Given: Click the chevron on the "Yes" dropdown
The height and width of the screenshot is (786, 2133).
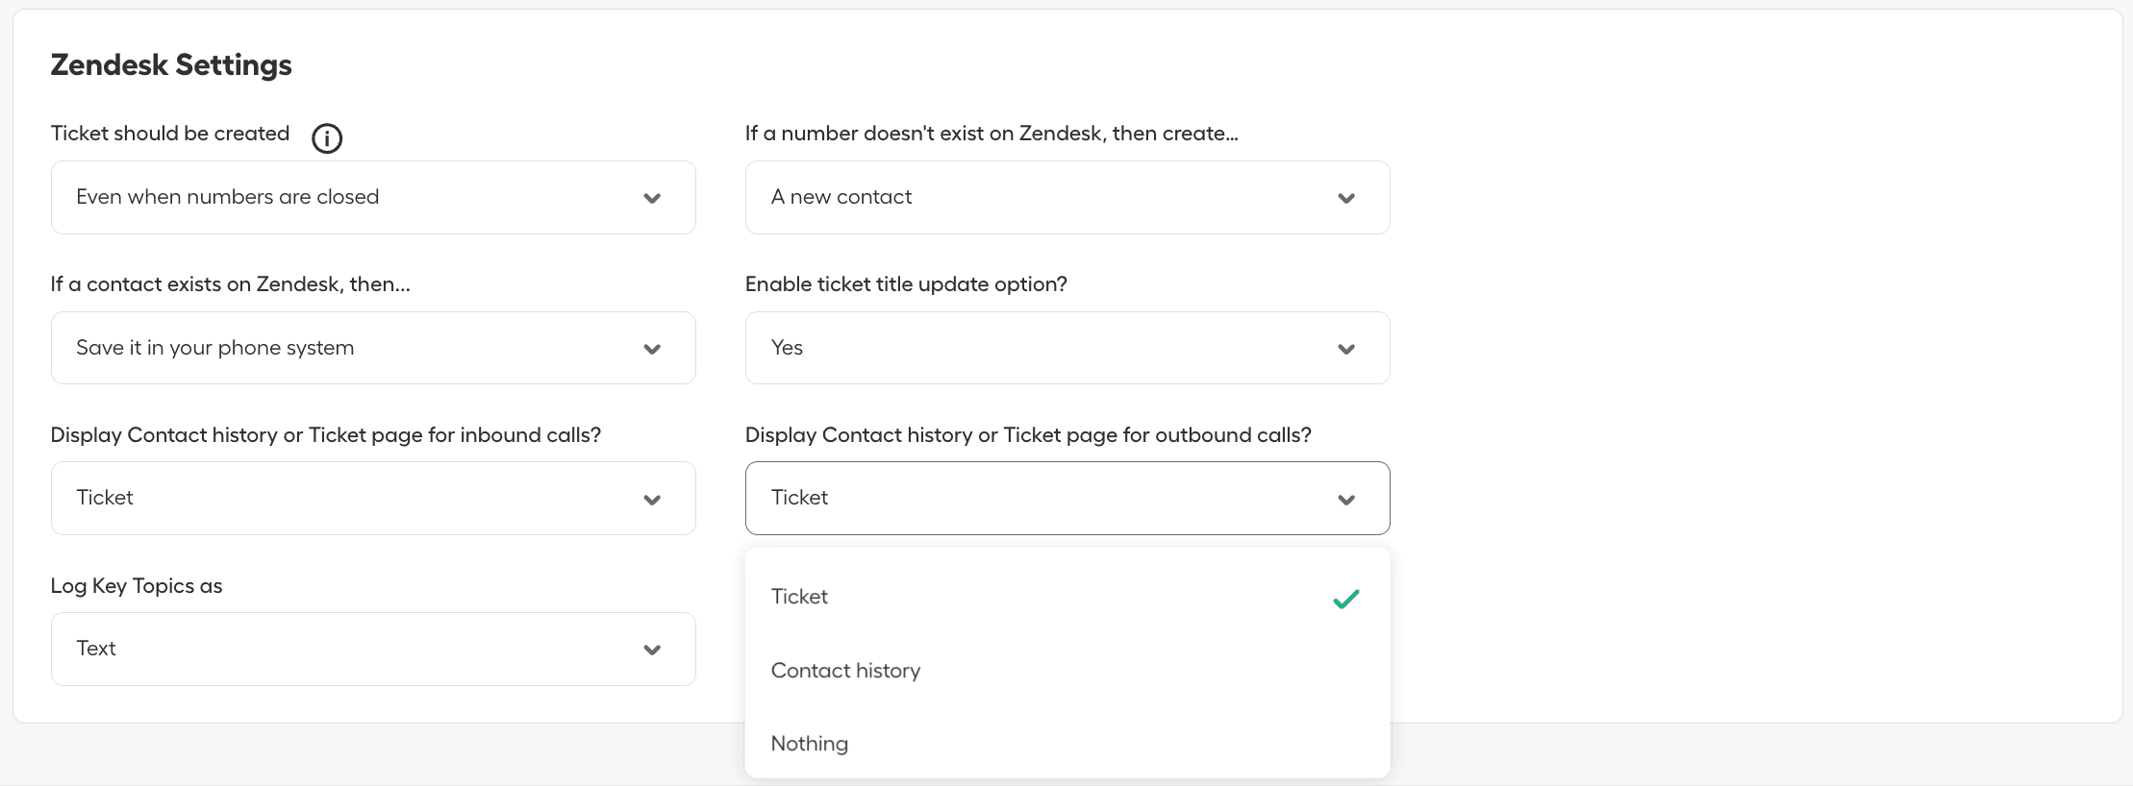Looking at the screenshot, I should pos(1346,348).
